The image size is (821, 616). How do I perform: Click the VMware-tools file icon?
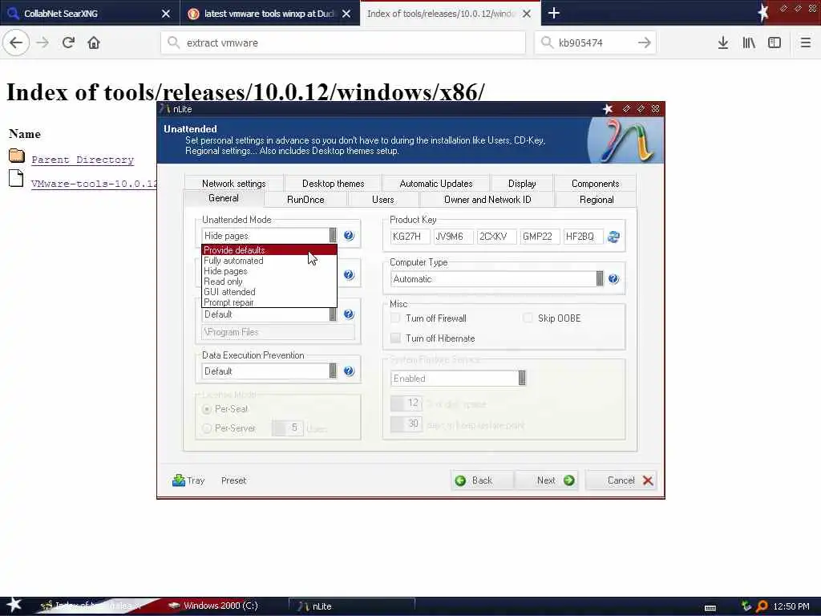tap(16, 178)
